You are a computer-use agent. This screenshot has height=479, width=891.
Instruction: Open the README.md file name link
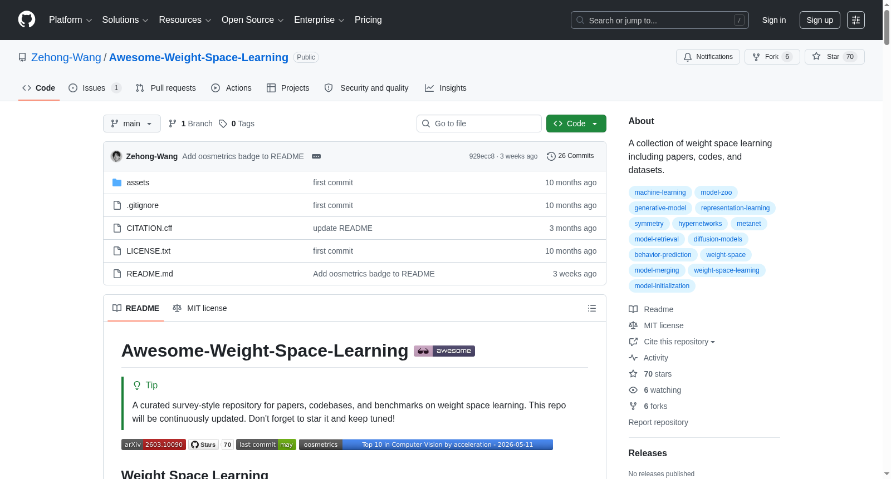pyautogui.click(x=150, y=274)
